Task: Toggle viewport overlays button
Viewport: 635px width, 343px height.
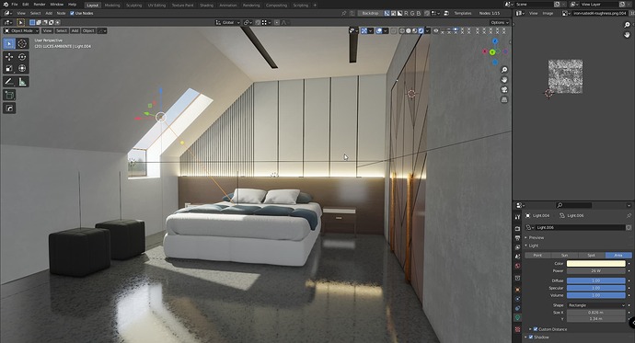Action: 379,30
